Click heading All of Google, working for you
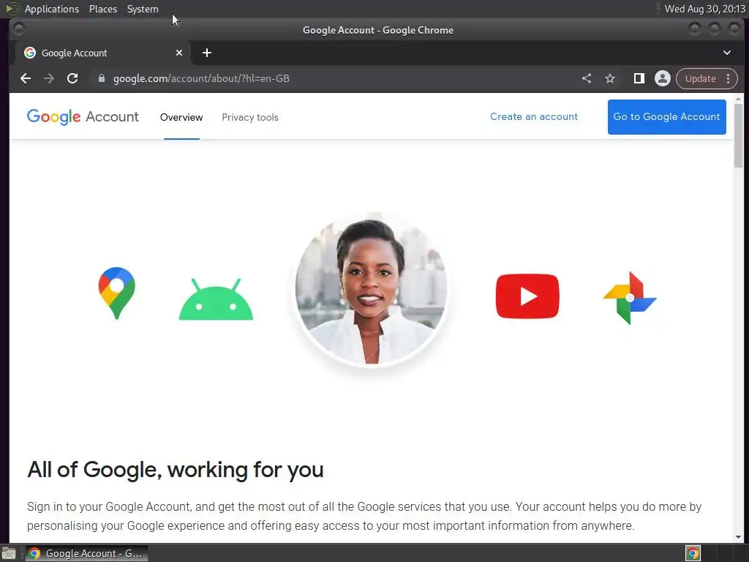 point(176,470)
